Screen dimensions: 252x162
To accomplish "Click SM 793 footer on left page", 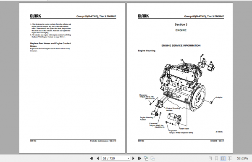I will click(33, 141).
